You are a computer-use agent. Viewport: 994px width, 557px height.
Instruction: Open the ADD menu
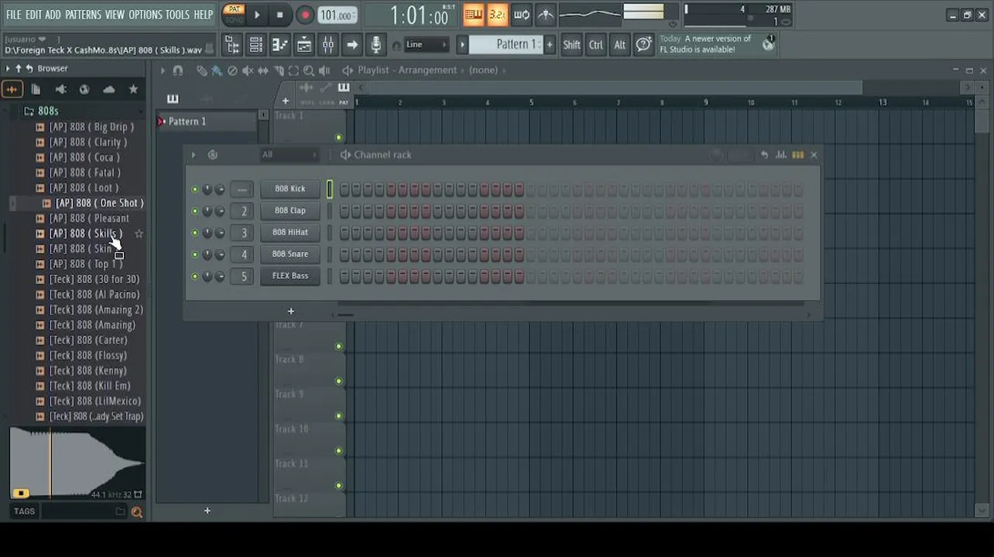53,15
